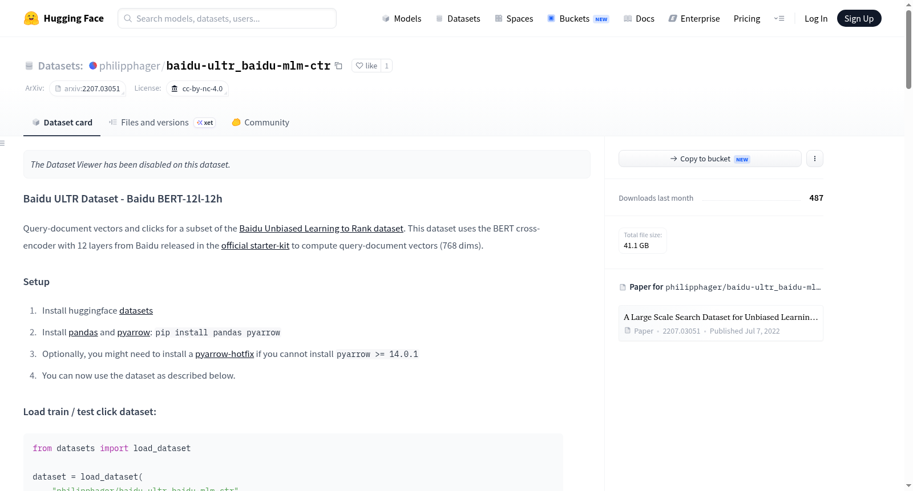Click the Copy to bucket button
This screenshot has width=913, height=491.
coord(710,159)
